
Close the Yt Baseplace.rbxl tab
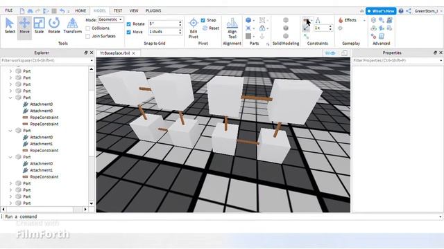(134, 53)
